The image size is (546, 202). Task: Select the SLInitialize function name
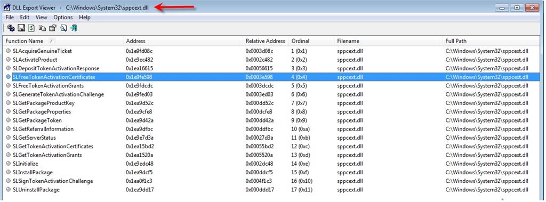pos(26,164)
